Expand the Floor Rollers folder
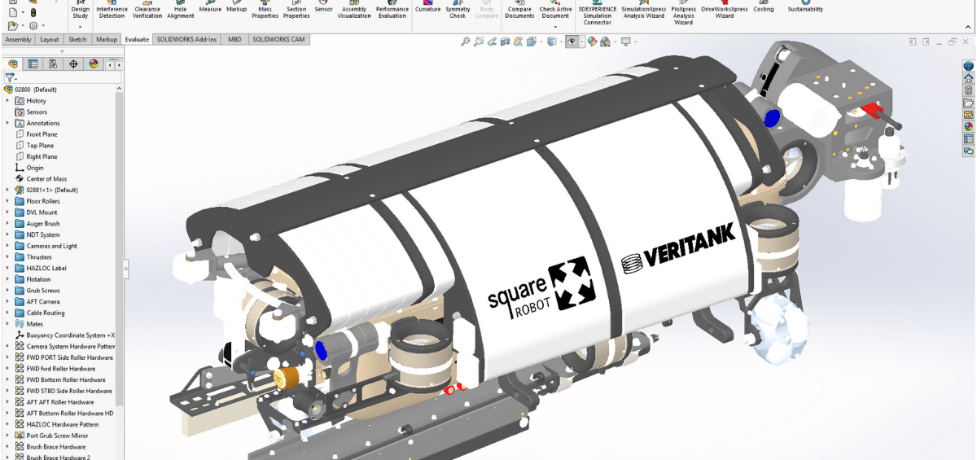This screenshot has width=977, height=460. (8, 201)
